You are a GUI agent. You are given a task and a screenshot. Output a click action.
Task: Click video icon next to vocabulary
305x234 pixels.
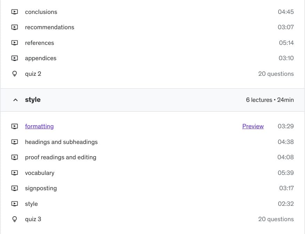click(15, 173)
